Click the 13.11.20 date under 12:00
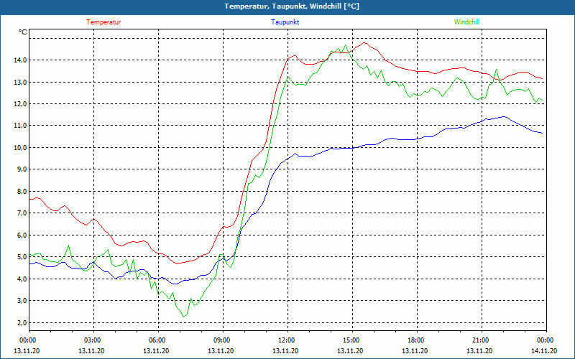The width and height of the screenshot is (575, 359). click(x=285, y=350)
